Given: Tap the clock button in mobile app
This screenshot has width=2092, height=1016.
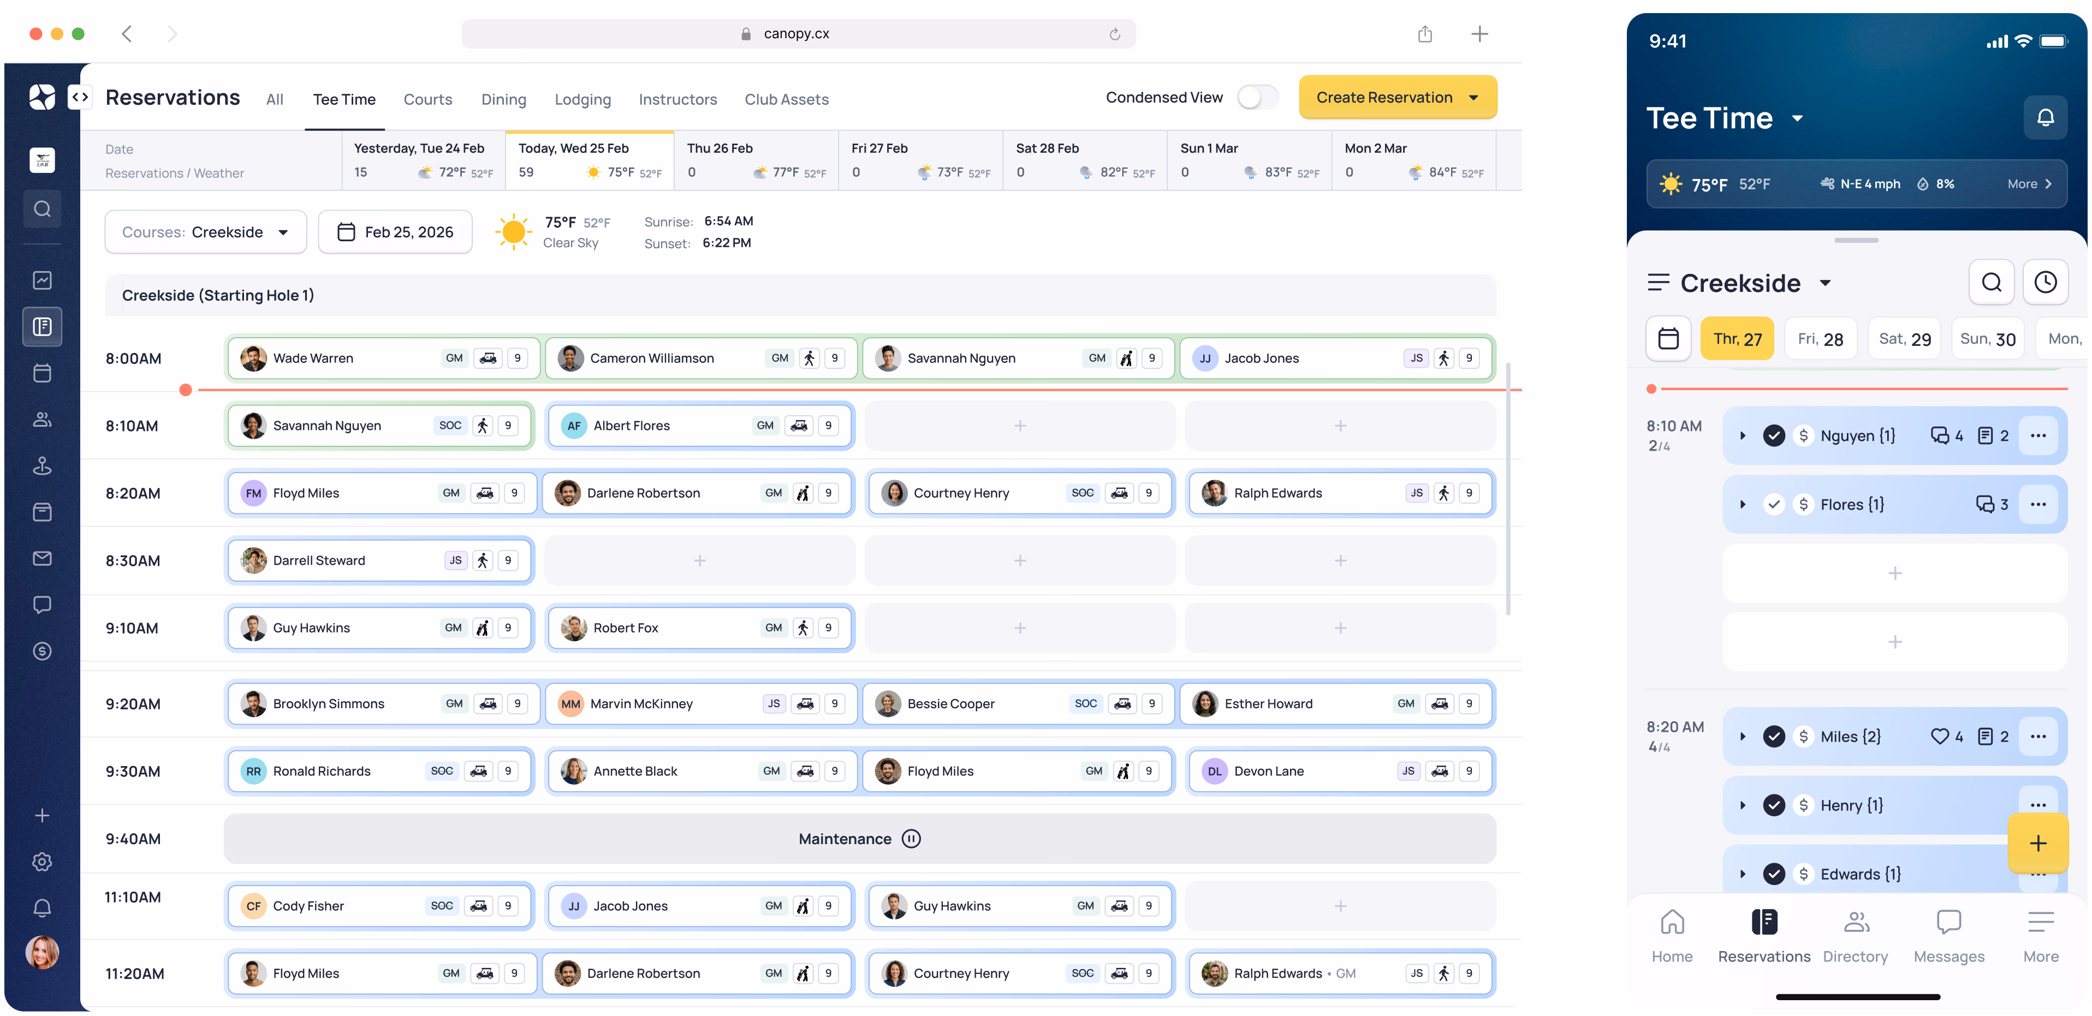Looking at the screenshot, I should point(2045,283).
